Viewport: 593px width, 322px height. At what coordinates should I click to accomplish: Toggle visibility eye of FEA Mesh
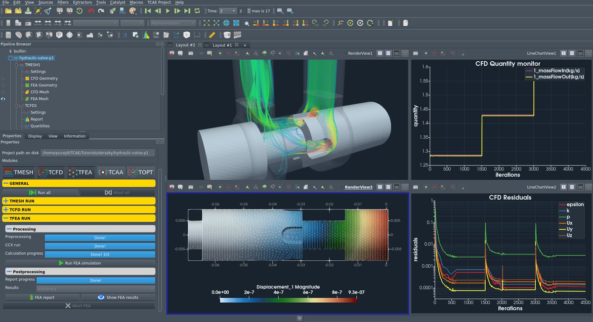point(3,99)
